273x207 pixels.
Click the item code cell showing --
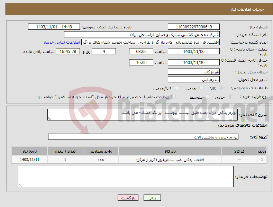click(239, 160)
